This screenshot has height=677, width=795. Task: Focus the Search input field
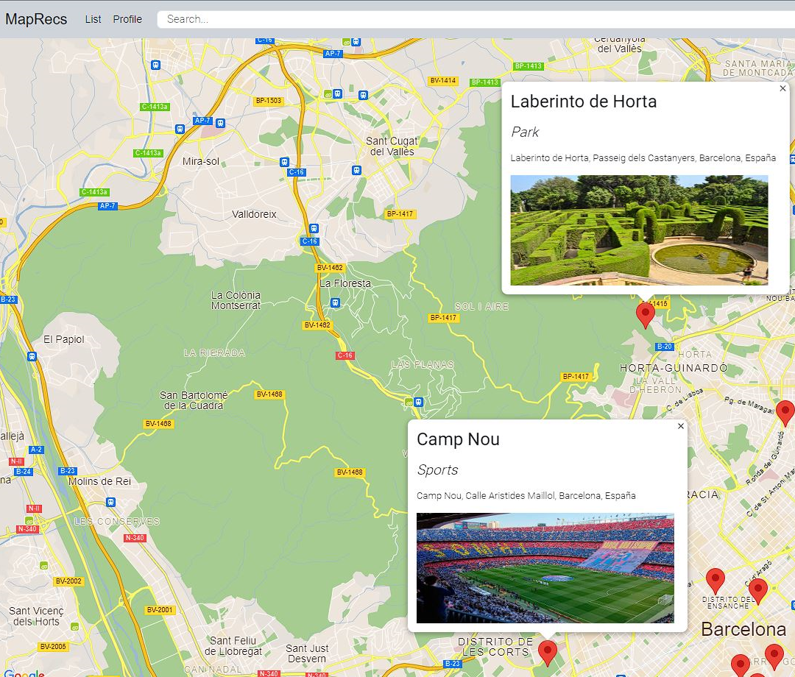pos(476,19)
